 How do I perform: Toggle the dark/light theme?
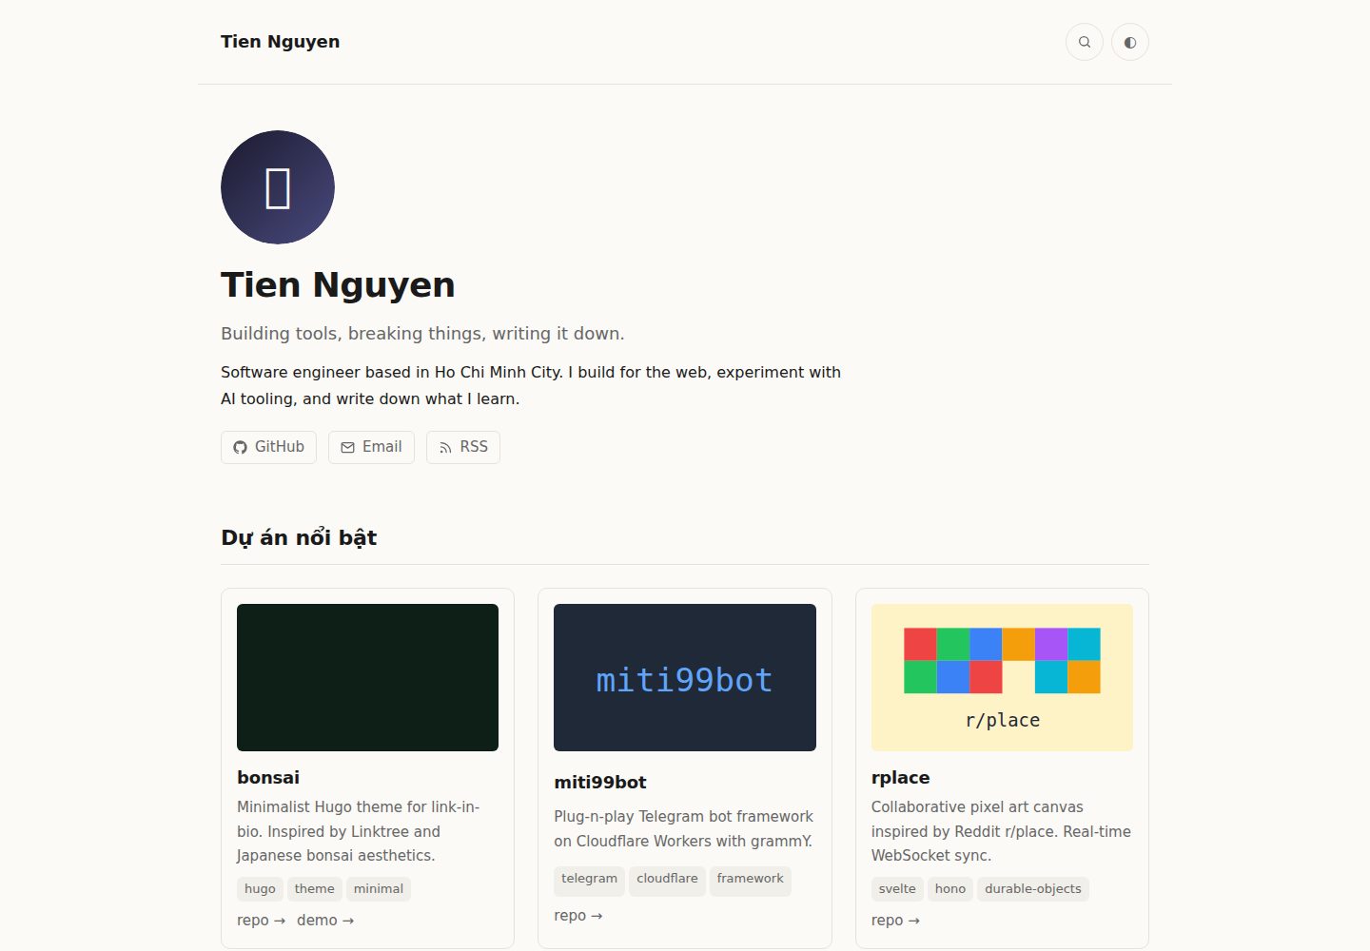coord(1130,42)
